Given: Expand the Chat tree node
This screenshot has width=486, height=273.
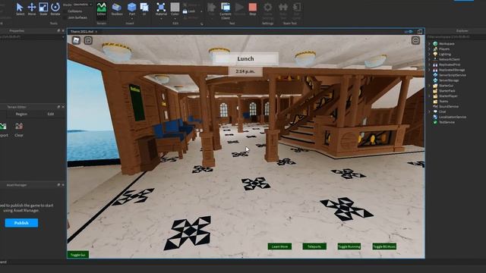Looking at the screenshot, I should click(429, 111).
